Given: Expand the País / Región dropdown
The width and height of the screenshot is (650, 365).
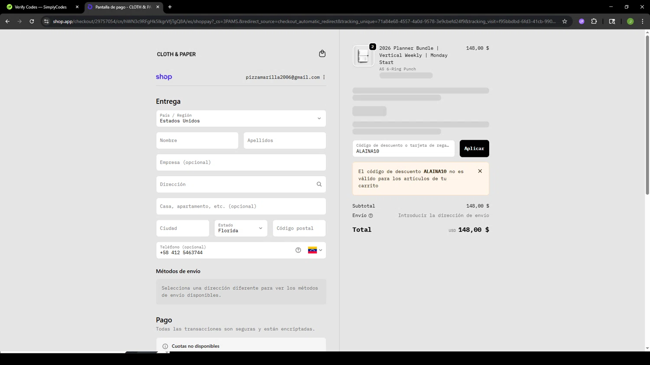Looking at the screenshot, I should point(241,118).
